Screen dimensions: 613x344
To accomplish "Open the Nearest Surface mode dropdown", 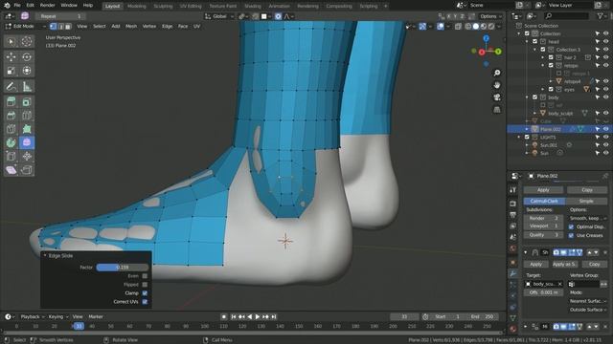I will click(588, 301).
